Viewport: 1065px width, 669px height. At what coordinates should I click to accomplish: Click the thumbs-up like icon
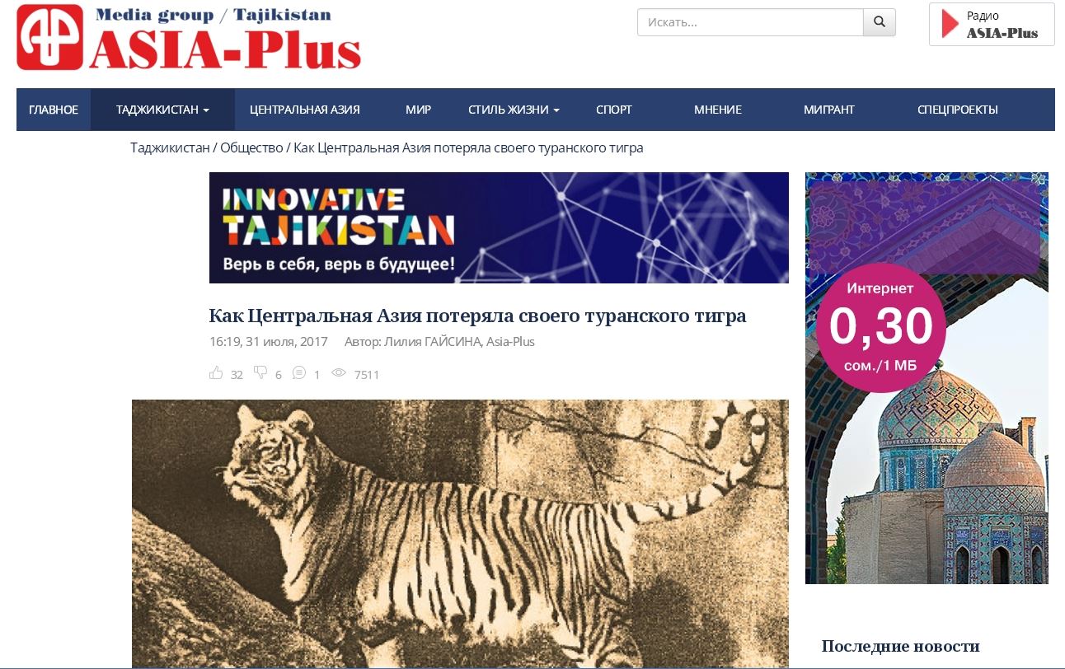tap(217, 373)
